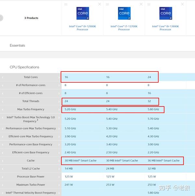Click the i9-12900K column drag handle icon
Screen dimensions: 195x196
coord(66,4)
